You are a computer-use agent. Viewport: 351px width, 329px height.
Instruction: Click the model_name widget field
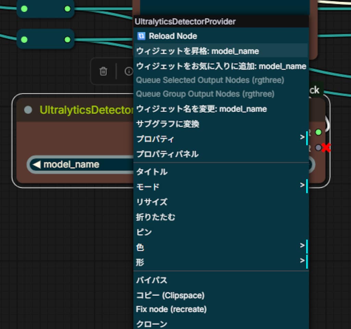171,165
